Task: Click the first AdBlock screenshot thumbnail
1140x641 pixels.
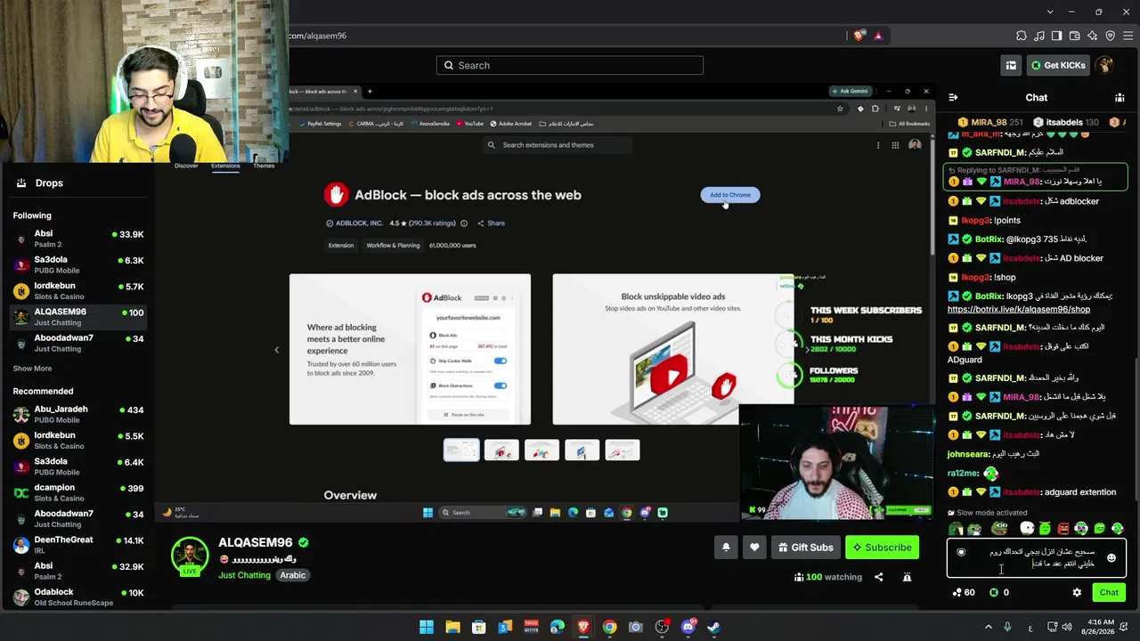Action: click(x=461, y=450)
